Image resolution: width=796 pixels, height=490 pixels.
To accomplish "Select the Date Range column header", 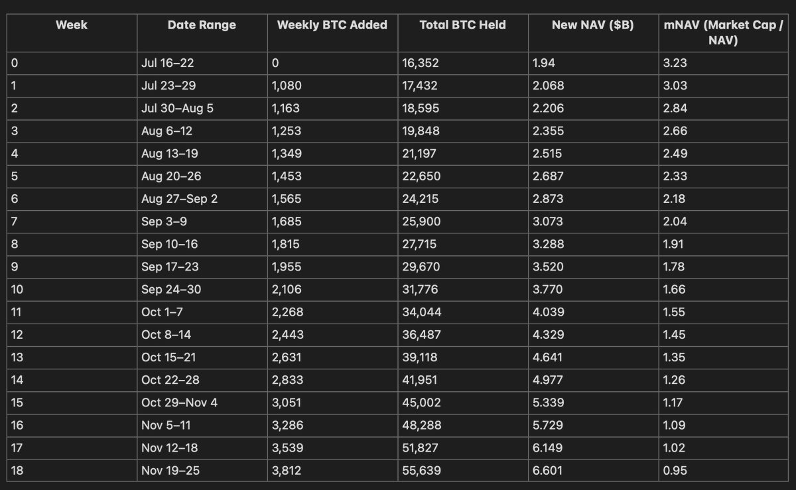I will 202,25.
